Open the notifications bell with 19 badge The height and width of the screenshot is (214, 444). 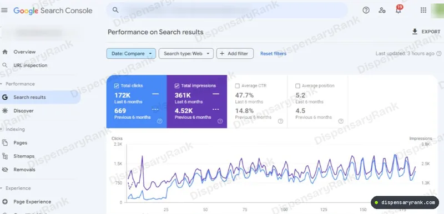pyautogui.click(x=398, y=9)
